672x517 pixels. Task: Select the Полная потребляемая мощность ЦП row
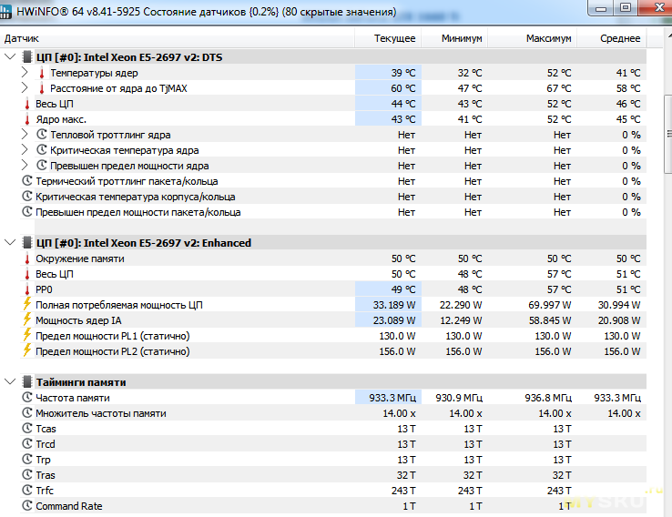pyautogui.click(x=118, y=305)
